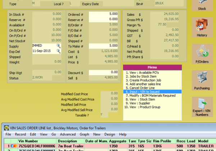Click the Status value 2.WON
This screenshot has height=151, width=216.
[x=42, y=77]
